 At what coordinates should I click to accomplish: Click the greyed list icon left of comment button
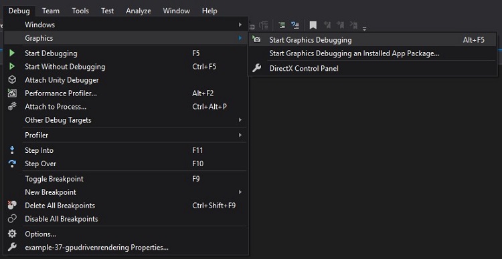coord(264,25)
